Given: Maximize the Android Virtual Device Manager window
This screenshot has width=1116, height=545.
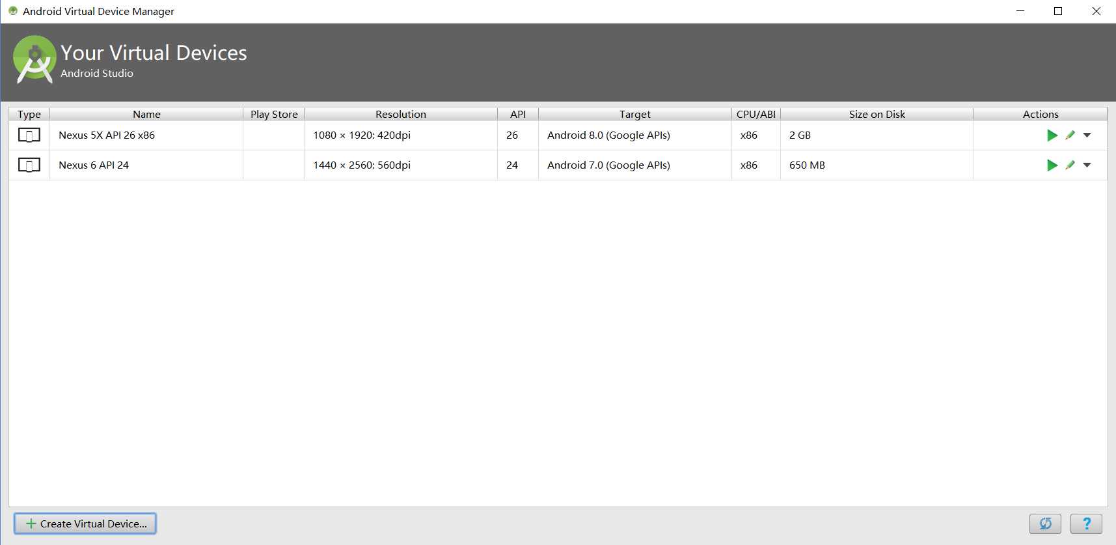Looking at the screenshot, I should point(1058,11).
